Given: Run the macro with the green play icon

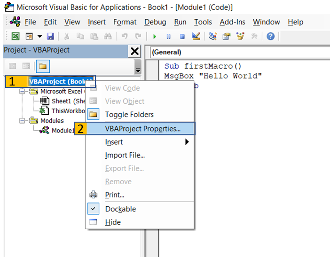Looking at the screenshot, I should pyautogui.click(x=155, y=36).
